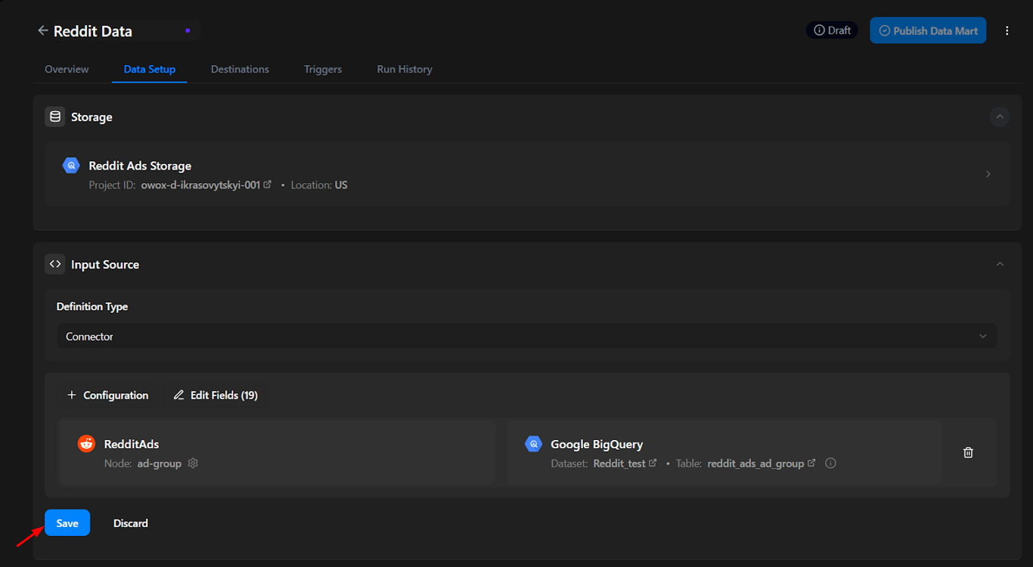Click the RedditAds logo icon
1033x567 pixels.
click(x=86, y=444)
